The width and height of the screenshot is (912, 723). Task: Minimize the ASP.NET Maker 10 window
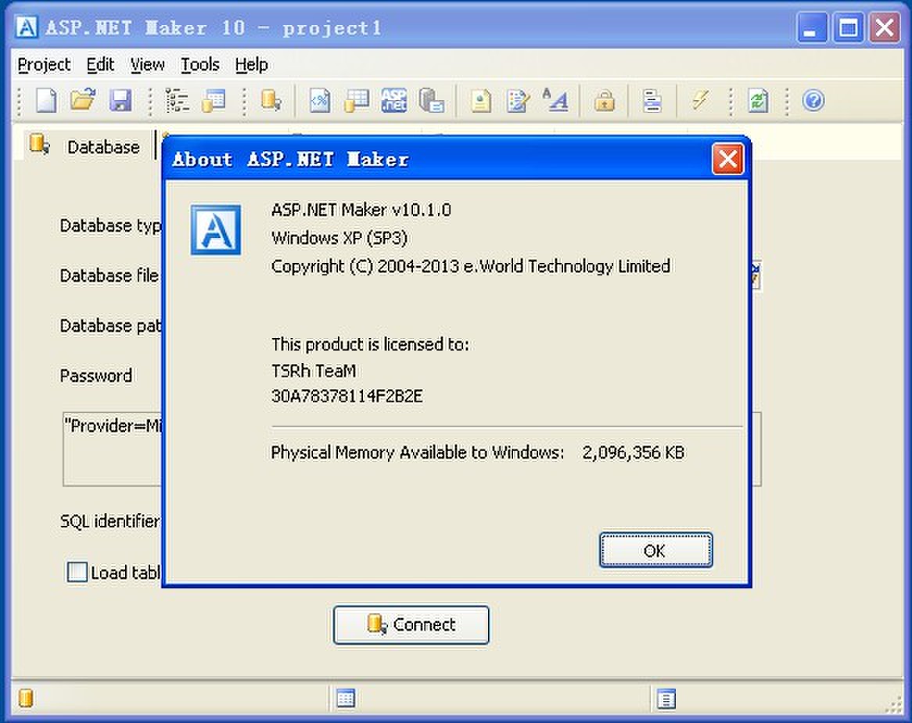pyautogui.click(x=811, y=27)
